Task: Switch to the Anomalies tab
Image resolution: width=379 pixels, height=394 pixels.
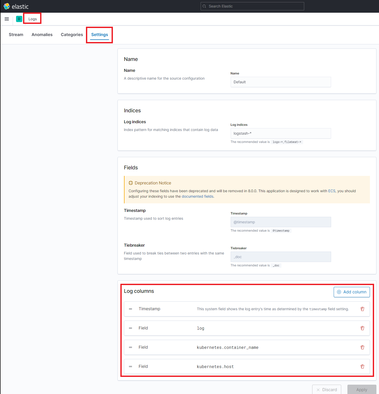Action: point(42,34)
